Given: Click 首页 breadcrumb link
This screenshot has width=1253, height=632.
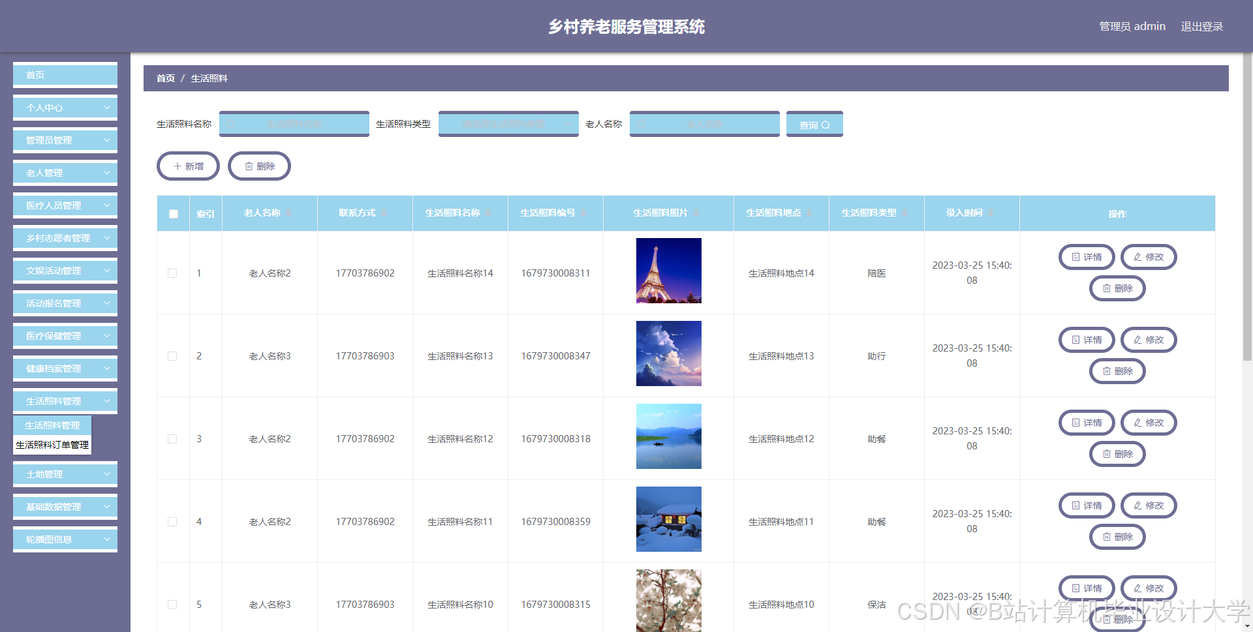Looking at the screenshot, I should coord(166,78).
